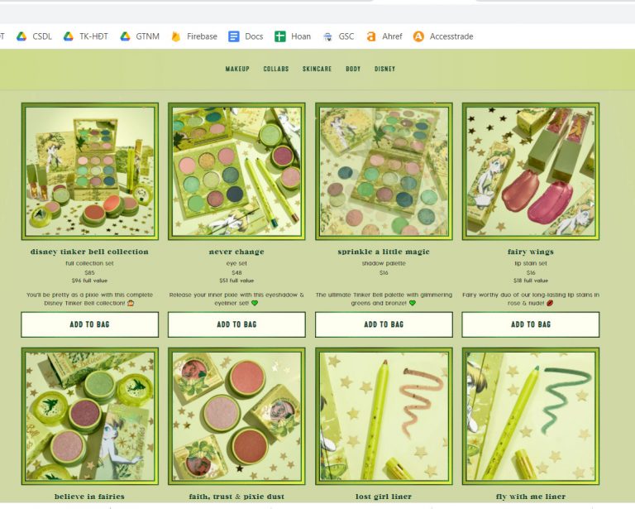Open fairy wings lip stain image
Image resolution: width=635 pixels, height=509 pixels.
(x=531, y=171)
